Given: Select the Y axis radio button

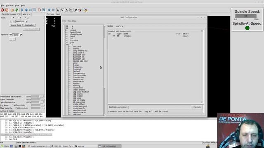Looking at the screenshot, I should (19, 18).
